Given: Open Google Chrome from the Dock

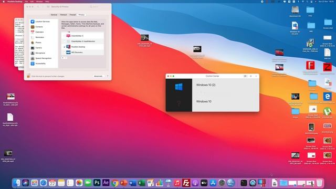Looking at the screenshot, I should [115, 183].
